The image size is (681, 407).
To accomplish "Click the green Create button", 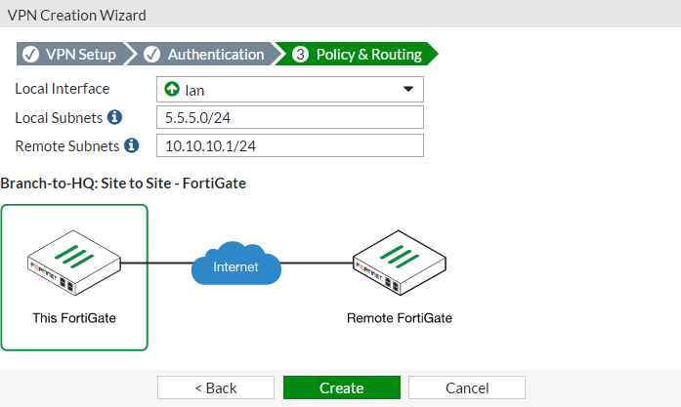I will pos(342,387).
